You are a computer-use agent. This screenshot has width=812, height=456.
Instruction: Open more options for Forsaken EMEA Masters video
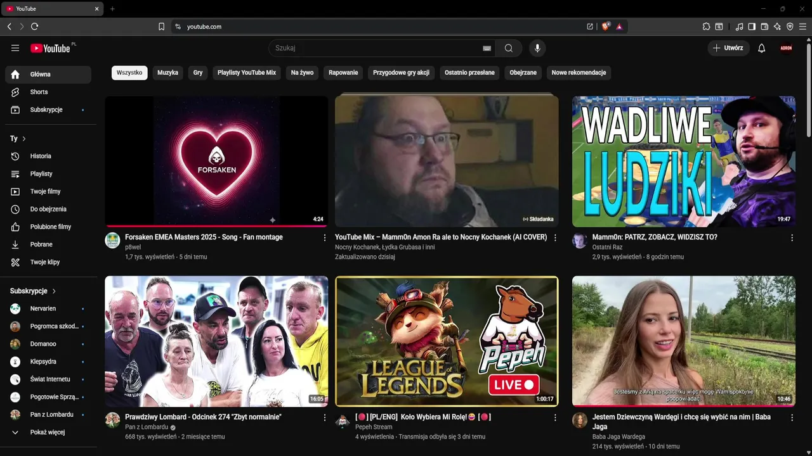pos(325,237)
